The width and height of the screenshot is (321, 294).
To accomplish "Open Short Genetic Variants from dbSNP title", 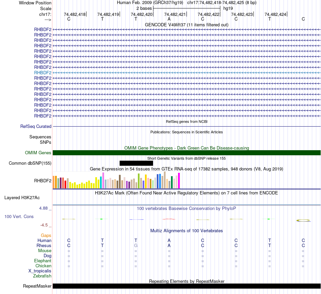I will point(187,158).
